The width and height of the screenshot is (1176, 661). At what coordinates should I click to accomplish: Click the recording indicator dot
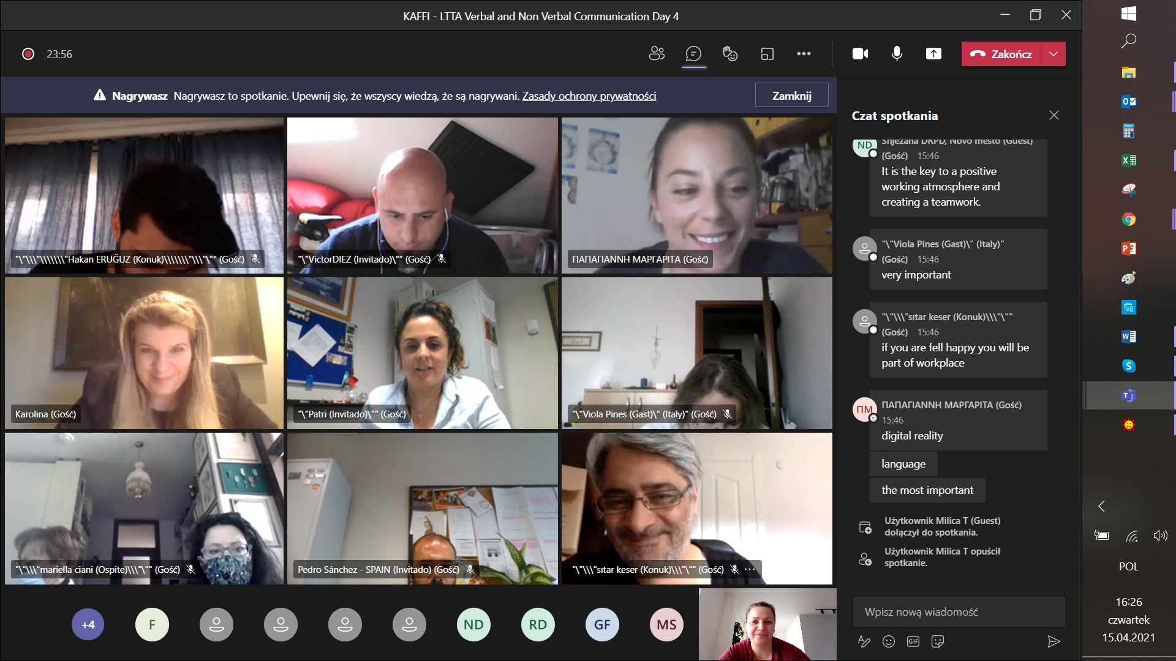pos(28,54)
